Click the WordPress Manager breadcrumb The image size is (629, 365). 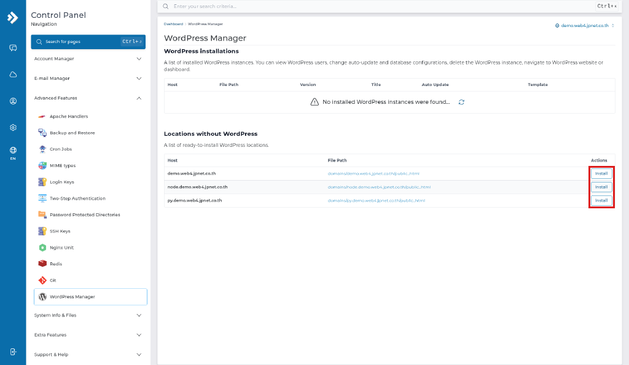(x=205, y=24)
